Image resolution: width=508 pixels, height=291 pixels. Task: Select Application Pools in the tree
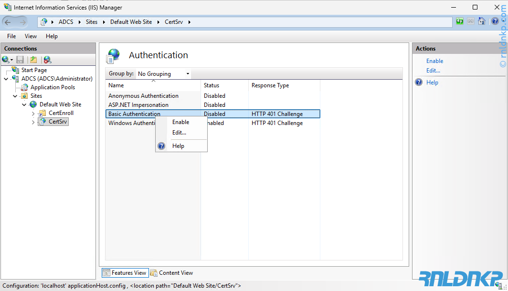coord(53,87)
